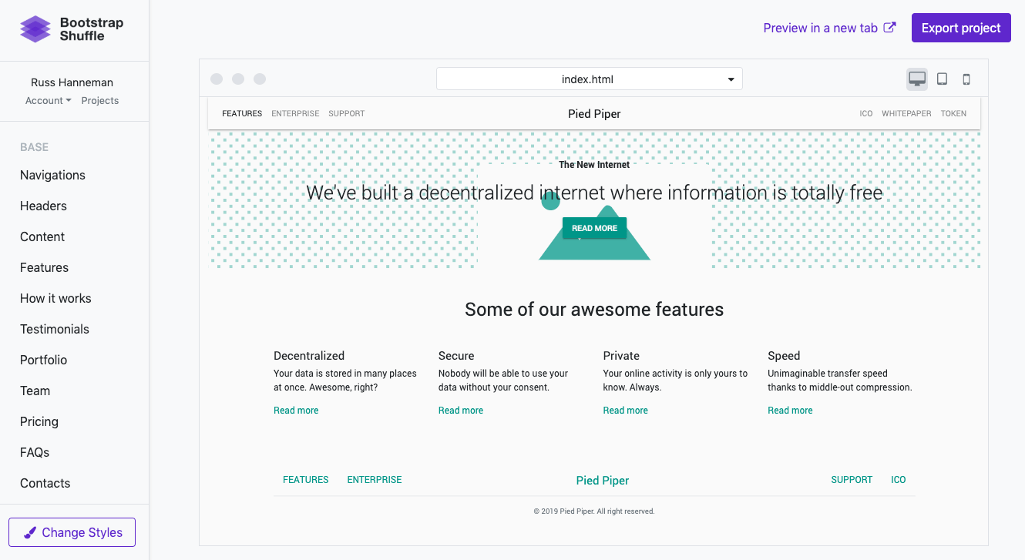
Task: Select Navigations in the component sidebar
Action: click(52, 175)
